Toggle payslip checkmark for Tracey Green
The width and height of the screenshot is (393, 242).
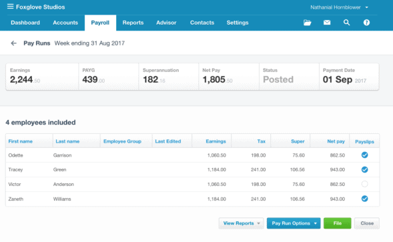point(365,169)
